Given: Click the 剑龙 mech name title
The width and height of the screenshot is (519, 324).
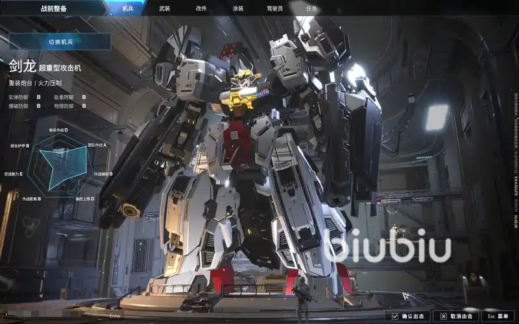Looking at the screenshot, I should click(x=22, y=67).
